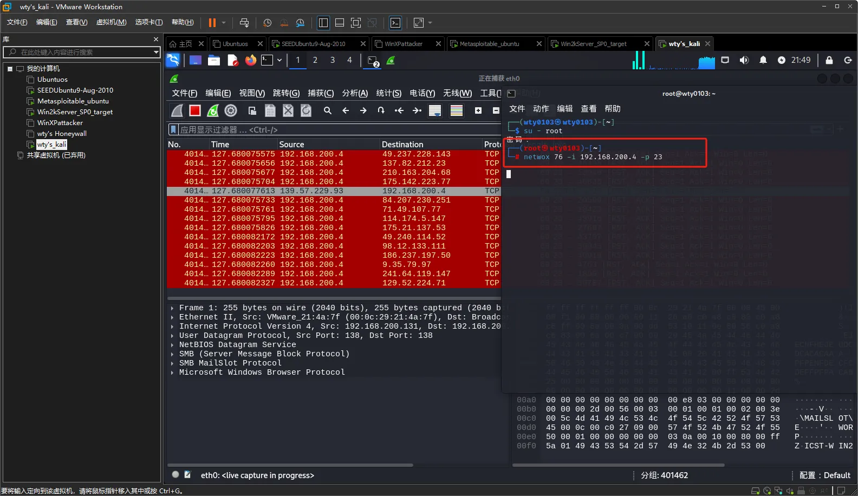Viewport: 858px width, 496px height.
Task: Expand the NetBIOS Datagram Service row
Action: click(x=172, y=345)
